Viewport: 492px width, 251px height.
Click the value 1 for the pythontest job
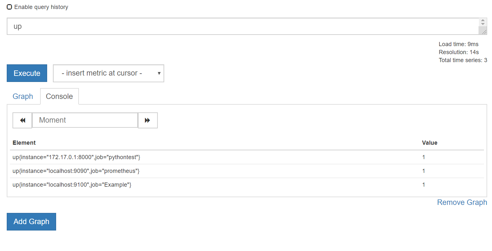point(423,157)
